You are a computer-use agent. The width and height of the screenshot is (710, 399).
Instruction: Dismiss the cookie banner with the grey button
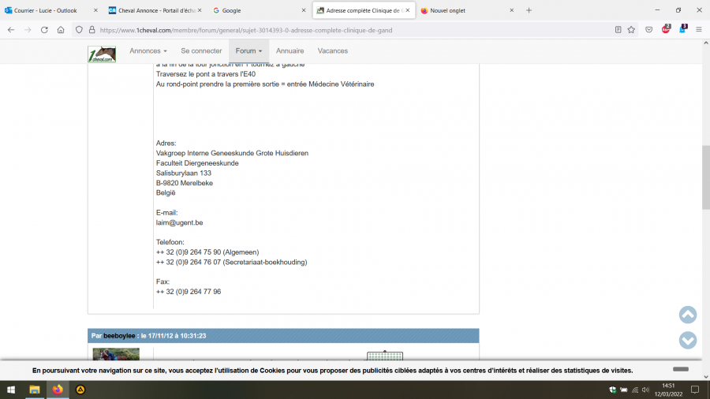(680, 369)
